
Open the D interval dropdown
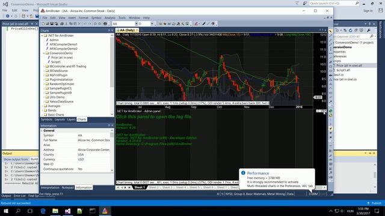tap(152, 24)
